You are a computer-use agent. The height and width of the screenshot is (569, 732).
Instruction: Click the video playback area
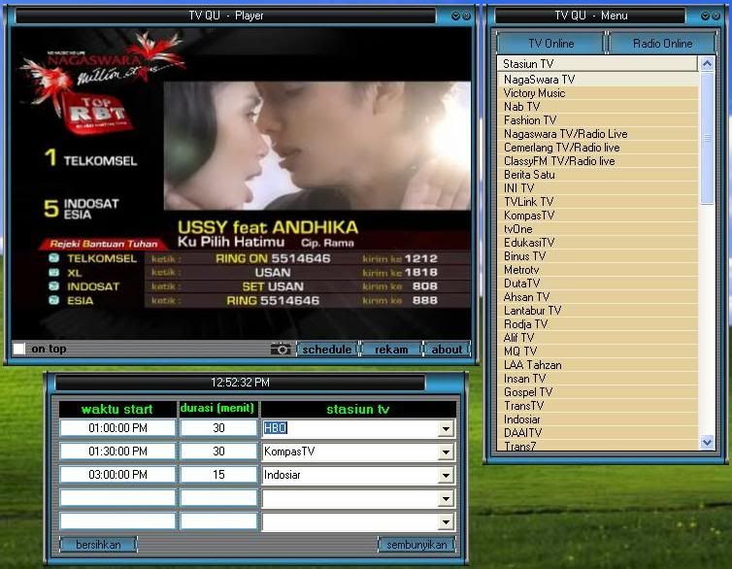(x=242, y=183)
